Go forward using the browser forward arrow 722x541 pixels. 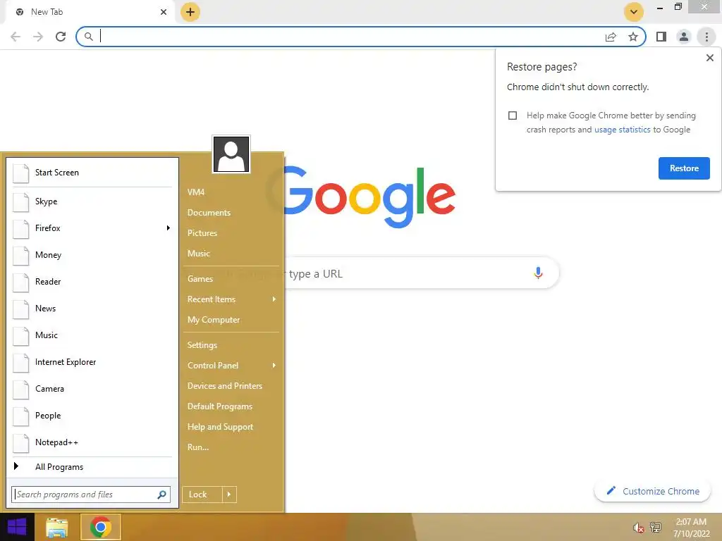[38, 37]
